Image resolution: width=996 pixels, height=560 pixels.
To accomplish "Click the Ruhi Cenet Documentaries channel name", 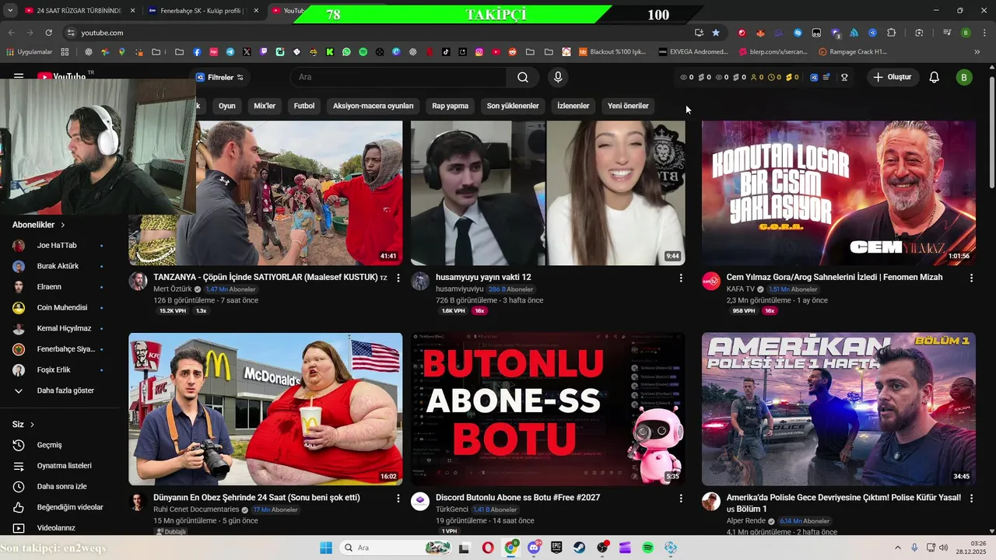I will coord(196,509).
